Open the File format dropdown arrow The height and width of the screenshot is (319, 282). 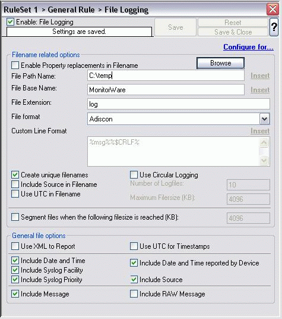click(x=264, y=119)
